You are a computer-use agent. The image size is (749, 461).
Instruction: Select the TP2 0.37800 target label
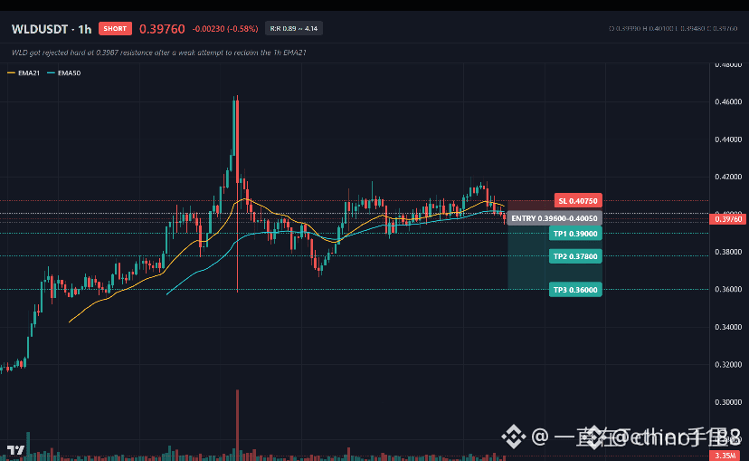pyautogui.click(x=575, y=256)
